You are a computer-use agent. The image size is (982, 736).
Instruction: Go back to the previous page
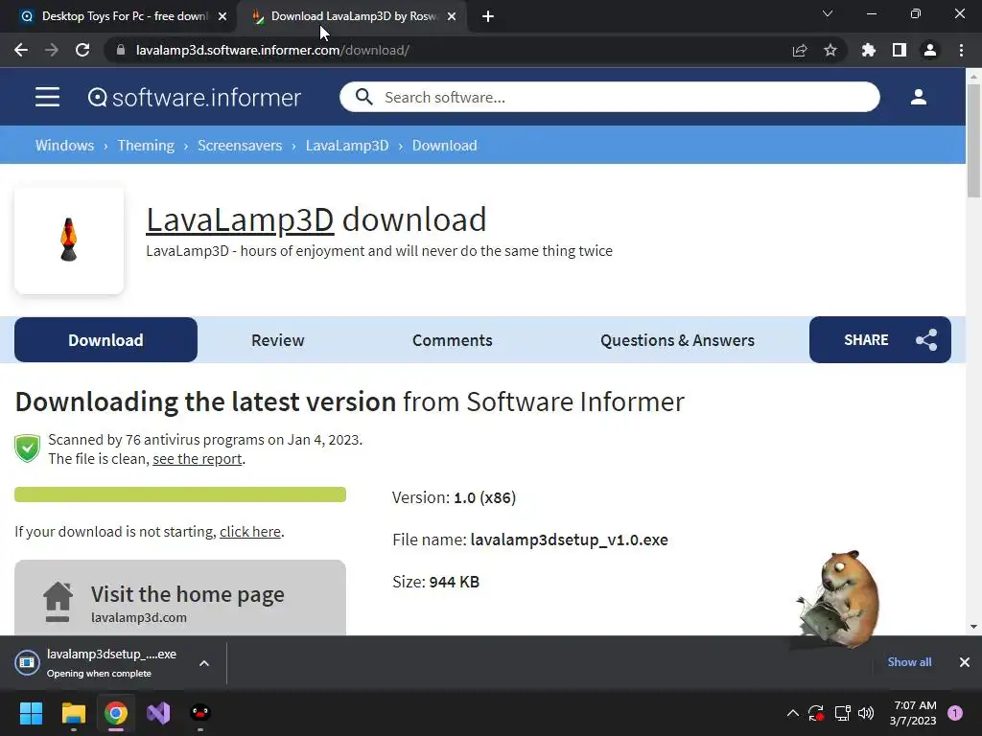[x=21, y=50]
